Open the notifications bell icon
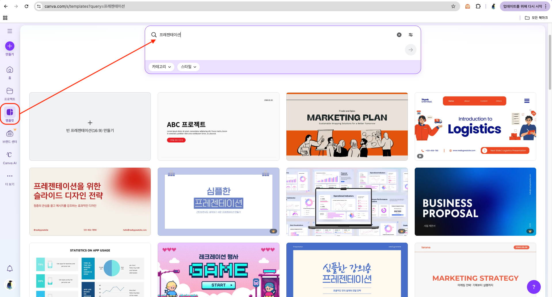552x297 pixels. point(10,269)
